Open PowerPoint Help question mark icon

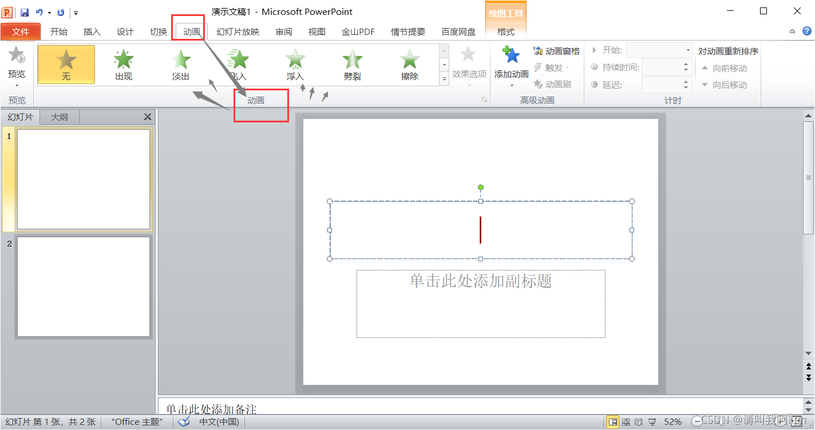(807, 31)
